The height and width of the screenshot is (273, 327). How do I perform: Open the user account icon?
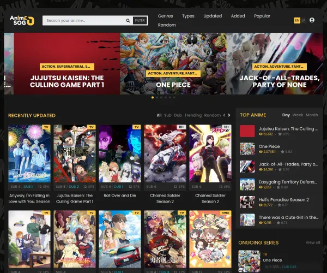coord(312,20)
